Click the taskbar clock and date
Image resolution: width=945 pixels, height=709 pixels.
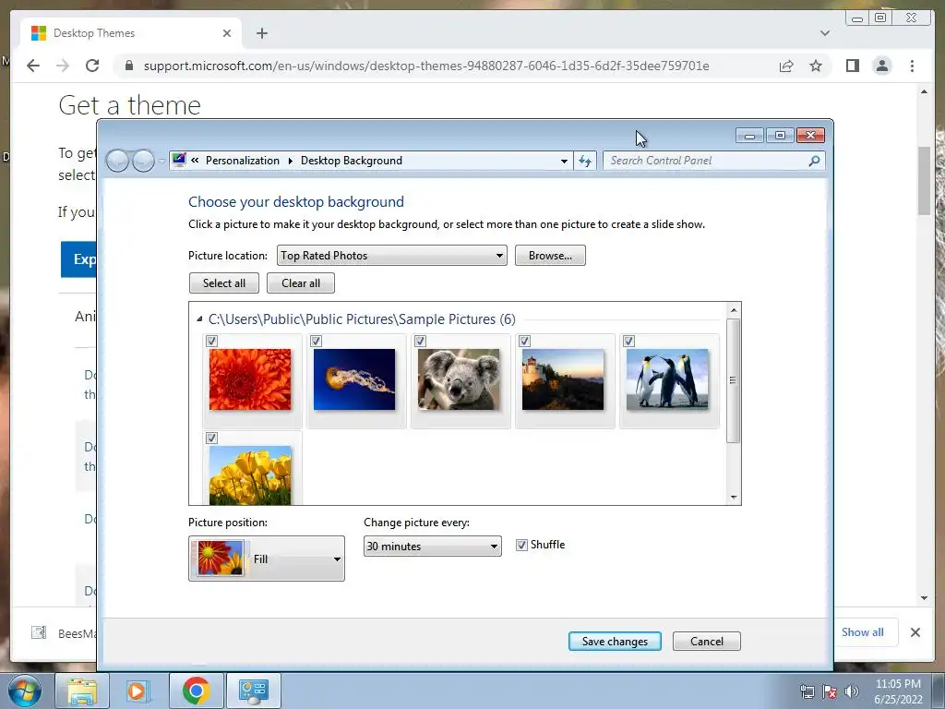tap(898, 691)
